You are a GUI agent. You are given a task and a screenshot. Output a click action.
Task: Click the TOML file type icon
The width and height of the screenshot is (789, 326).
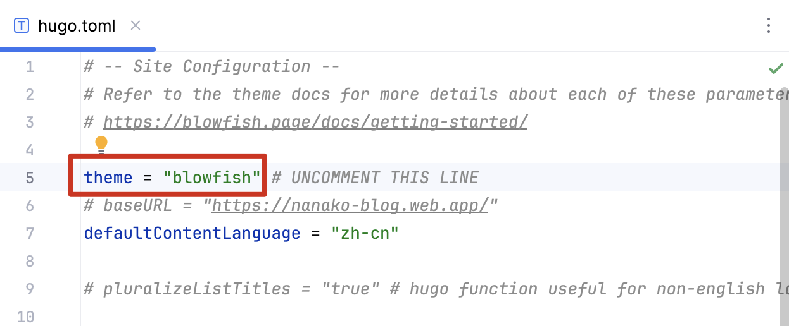[22, 26]
